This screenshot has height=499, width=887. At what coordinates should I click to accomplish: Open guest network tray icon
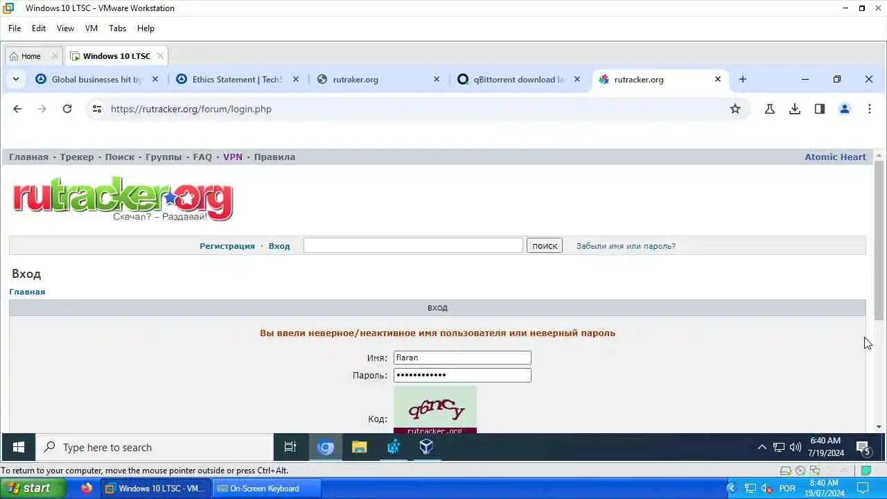tap(779, 447)
